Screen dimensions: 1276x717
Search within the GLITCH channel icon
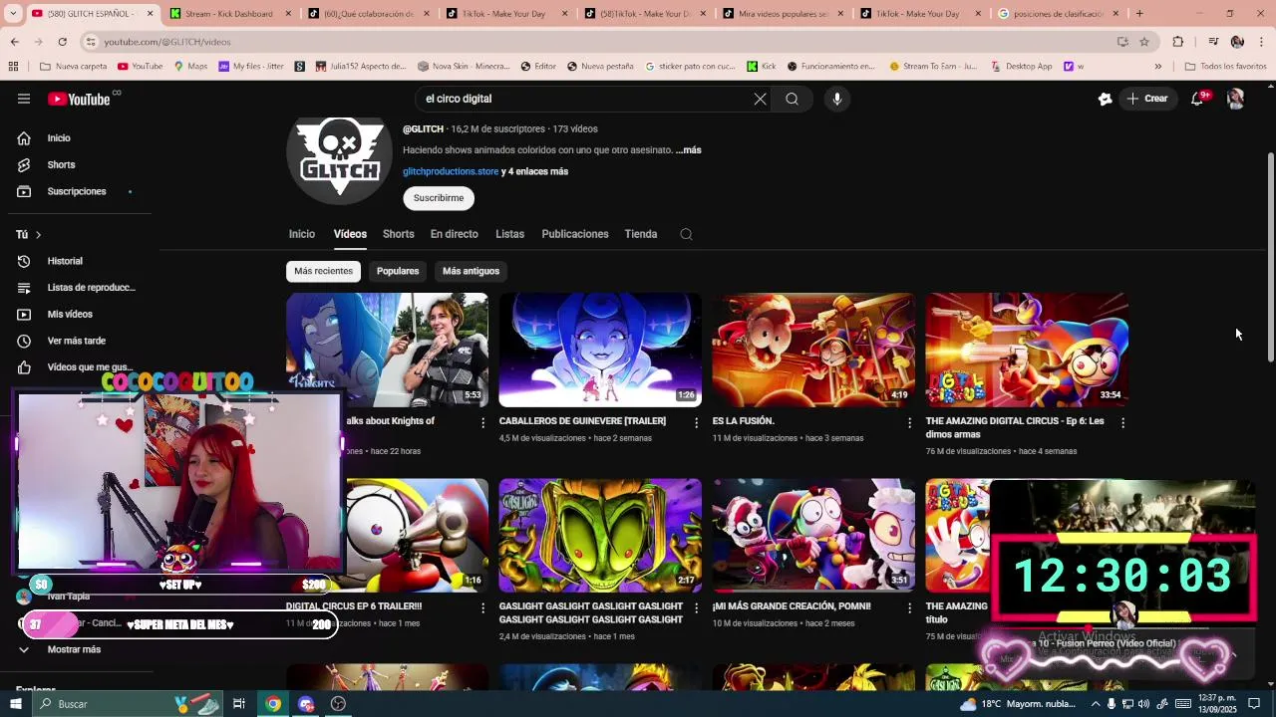click(686, 234)
